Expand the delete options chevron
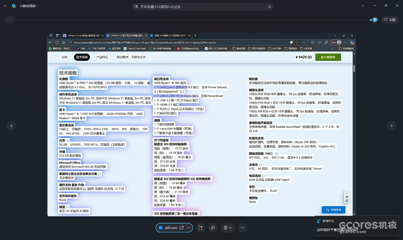 (x=230, y=228)
